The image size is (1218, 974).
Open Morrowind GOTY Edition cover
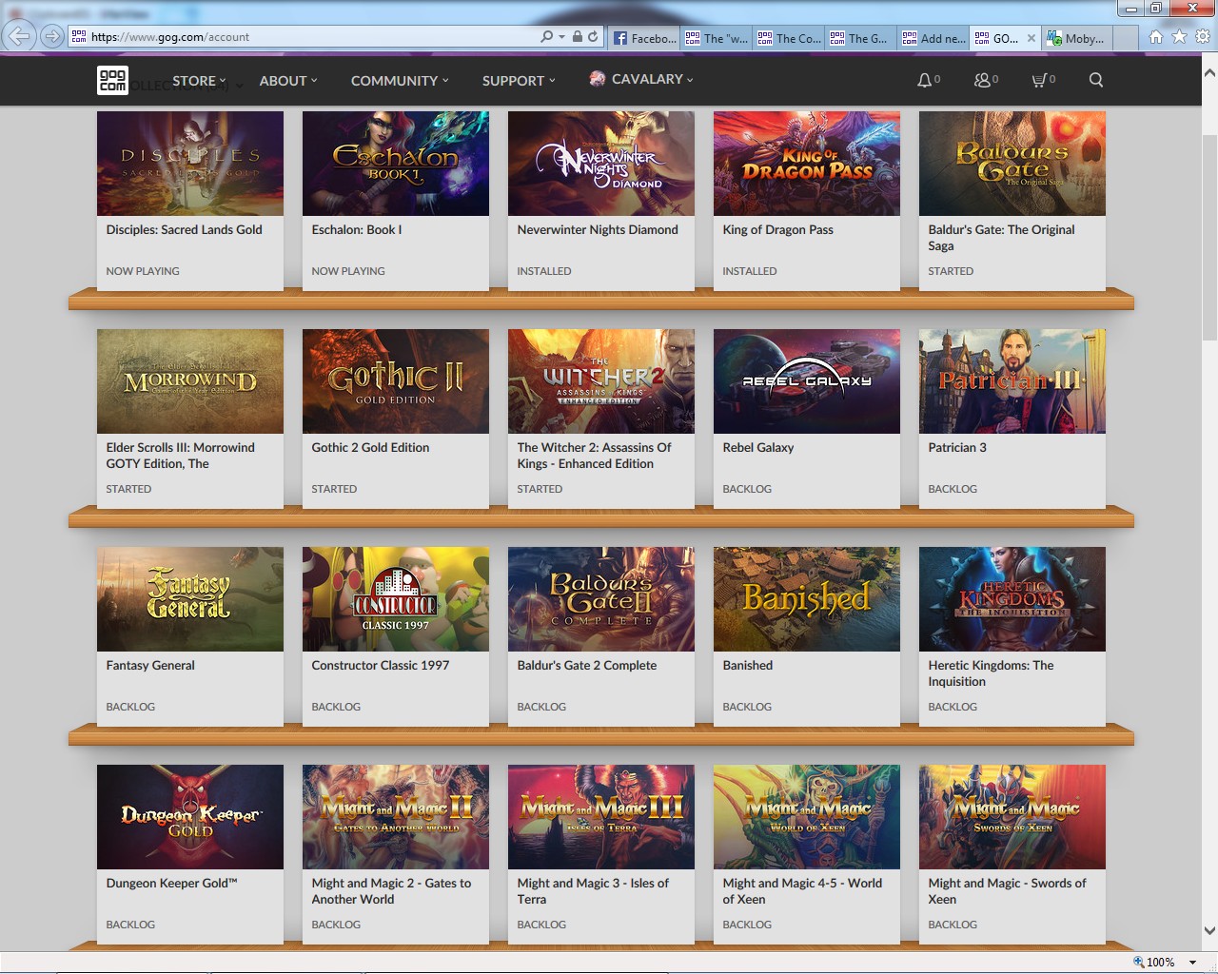(190, 381)
